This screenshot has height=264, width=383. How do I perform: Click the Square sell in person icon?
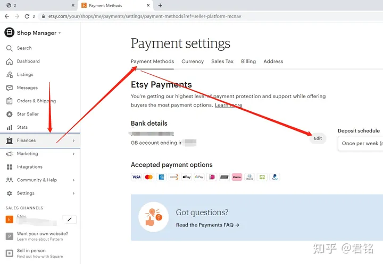[x=9, y=253]
